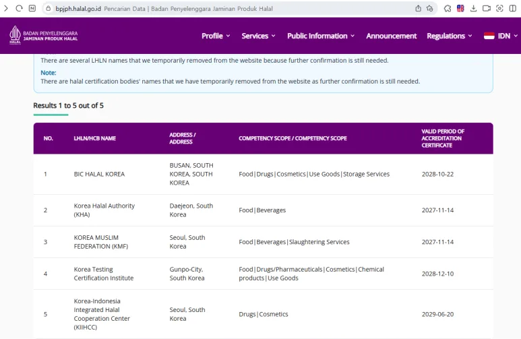Click the BPJPH Halal logo
The image size is (521, 339).
pos(44,36)
